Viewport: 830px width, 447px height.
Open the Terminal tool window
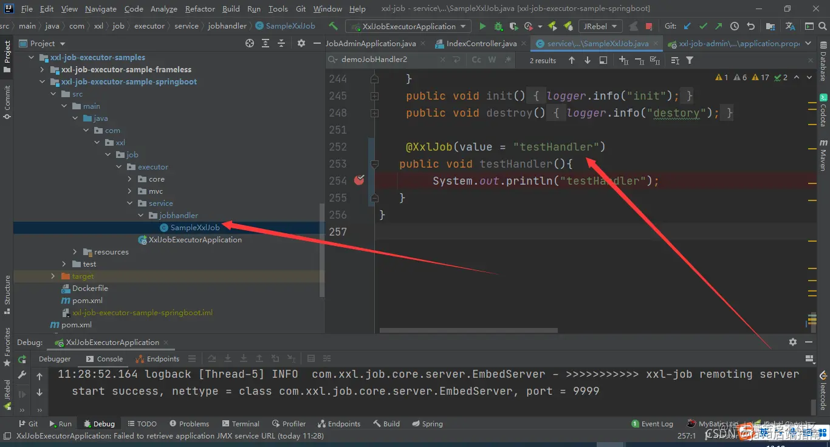[241, 424]
